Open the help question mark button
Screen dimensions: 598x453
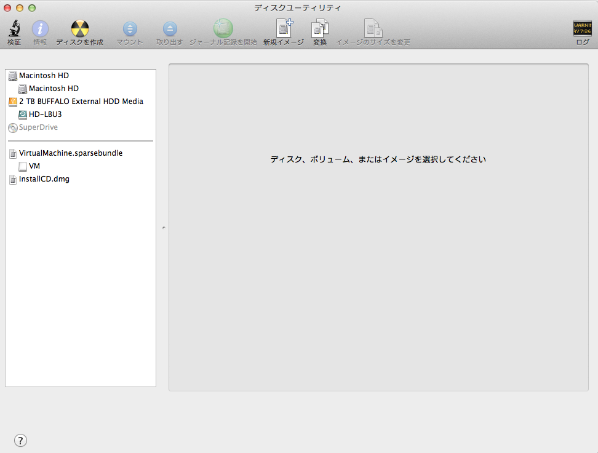click(20, 441)
